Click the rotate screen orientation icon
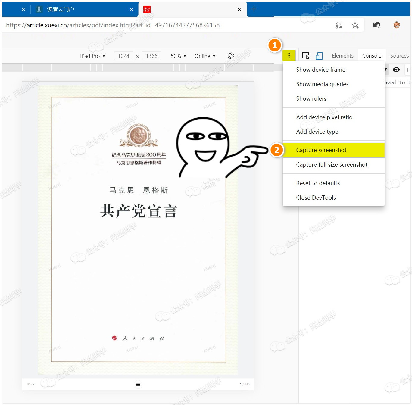The image size is (412, 405). tap(231, 56)
